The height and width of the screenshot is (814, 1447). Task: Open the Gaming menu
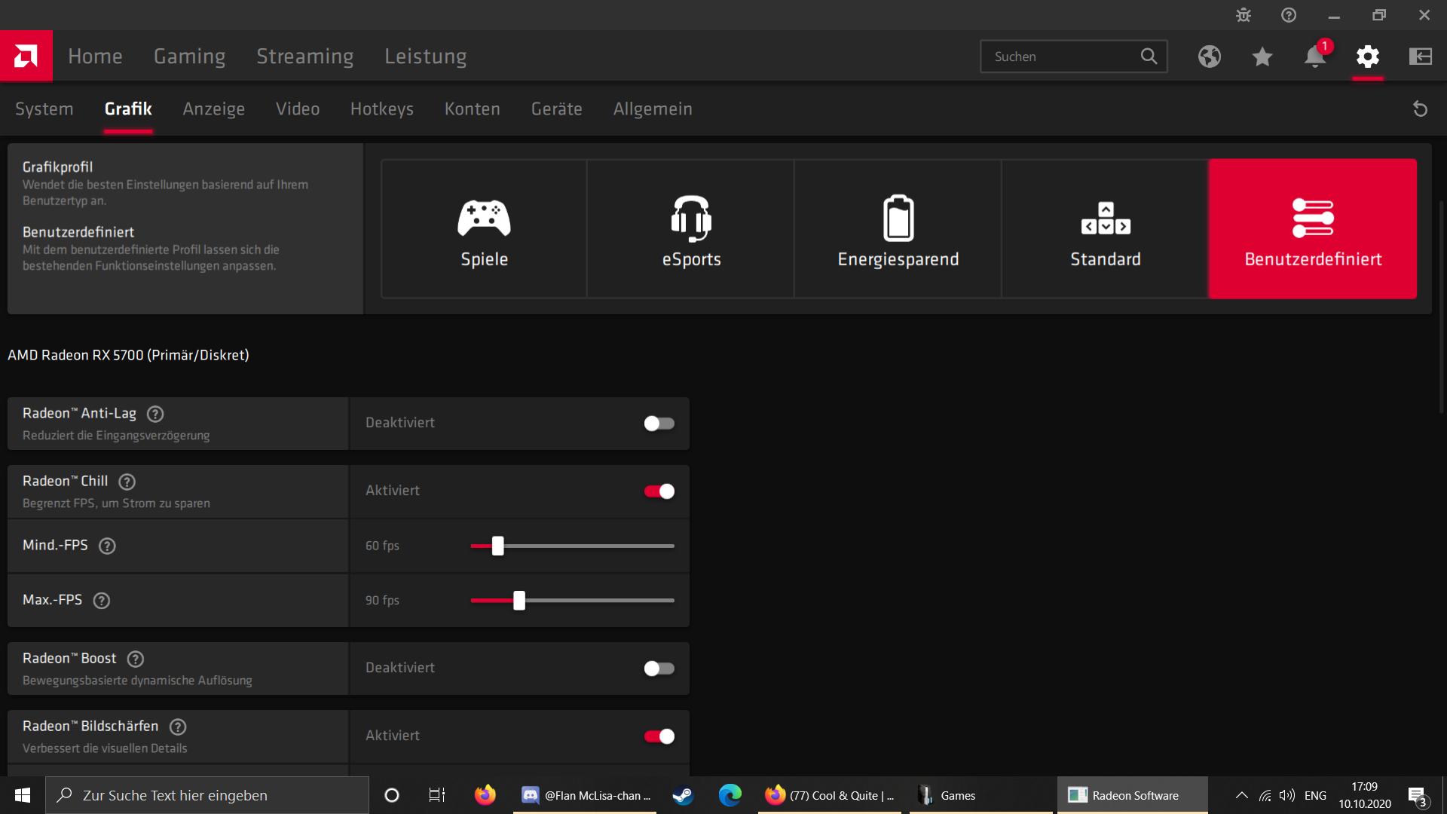pyautogui.click(x=189, y=57)
